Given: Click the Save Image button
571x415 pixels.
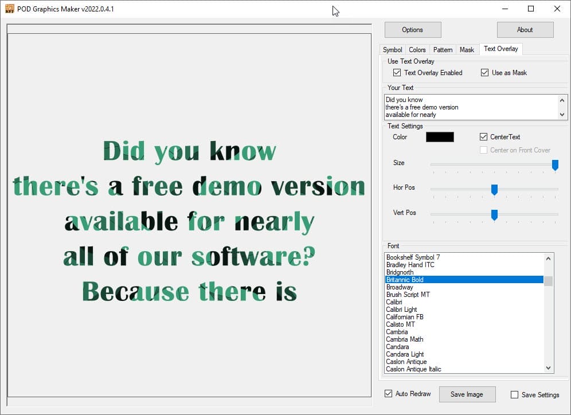Looking at the screenshot, I should (467, 394).
